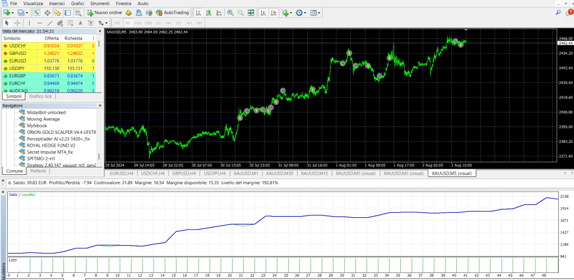
Task: Select the vertical line drawing tool
Action: [30, 23]
